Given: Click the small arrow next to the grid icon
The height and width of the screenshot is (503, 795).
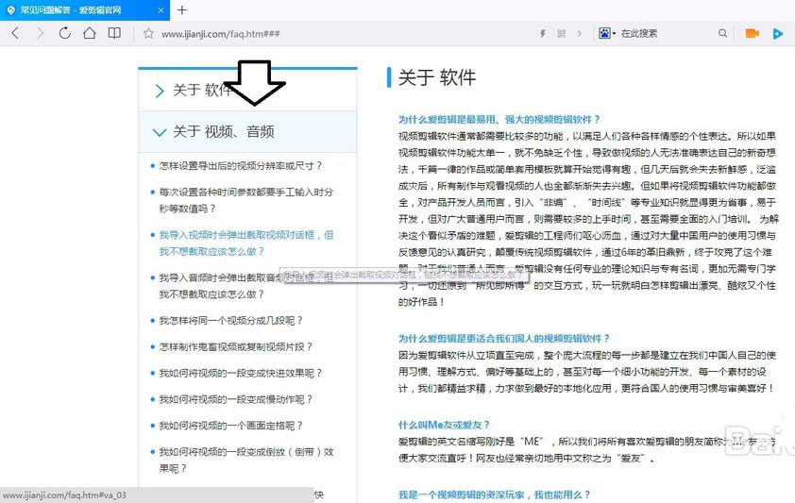Looking at the screenshot, I should (579, 33).
